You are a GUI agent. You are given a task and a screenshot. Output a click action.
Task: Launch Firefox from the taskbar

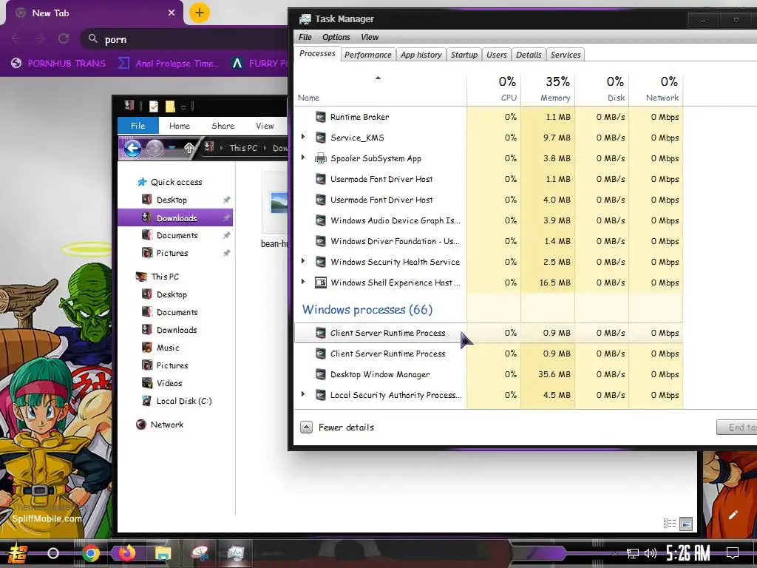pos(127,553)
